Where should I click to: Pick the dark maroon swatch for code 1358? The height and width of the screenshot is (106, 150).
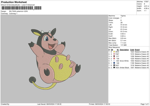[114, 56]
